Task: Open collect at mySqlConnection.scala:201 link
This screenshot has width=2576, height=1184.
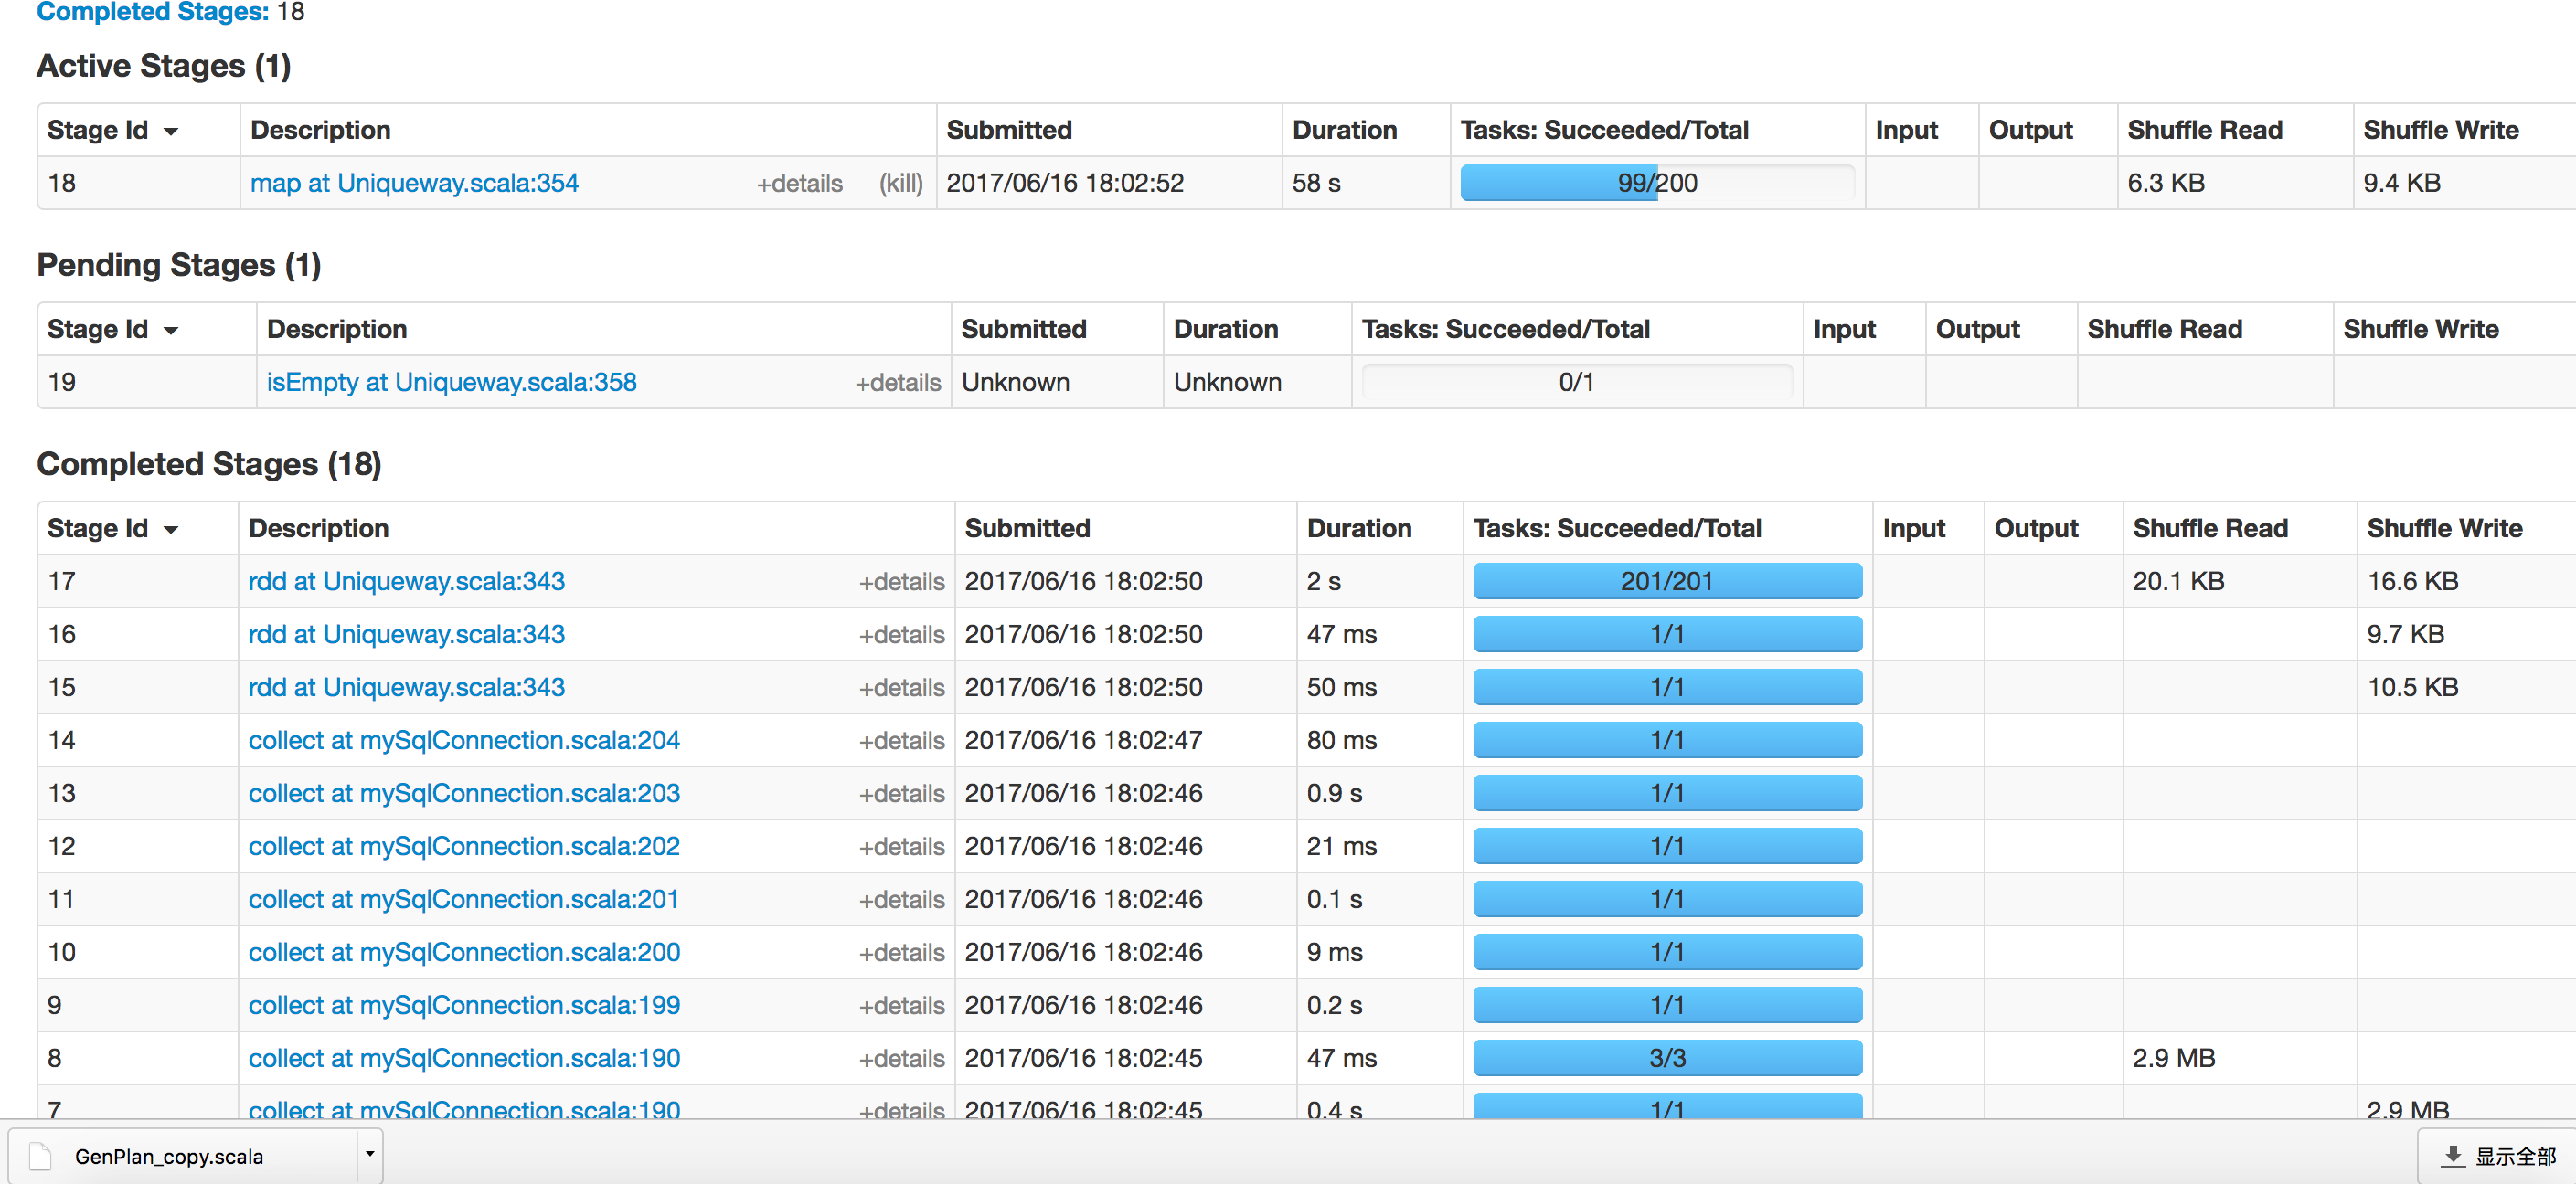Action: pyautogui.click(x=463, y=898)
